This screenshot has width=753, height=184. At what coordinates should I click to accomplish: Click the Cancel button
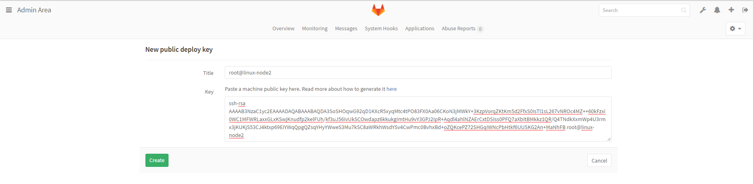click(599, 161)
